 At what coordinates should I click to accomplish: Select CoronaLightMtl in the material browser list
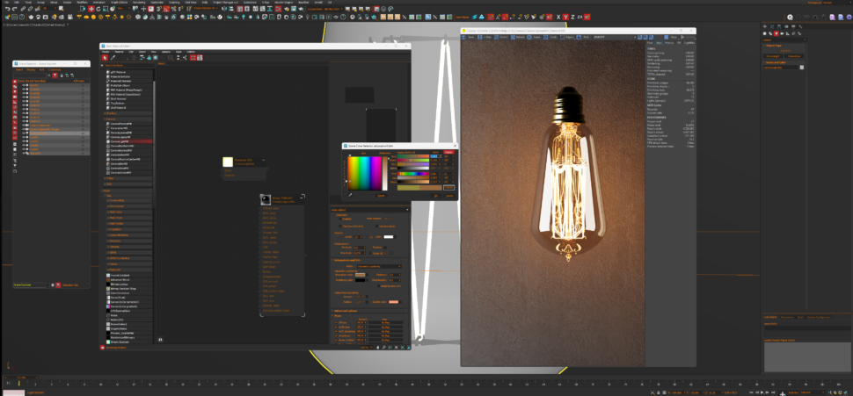pos(119,141)
